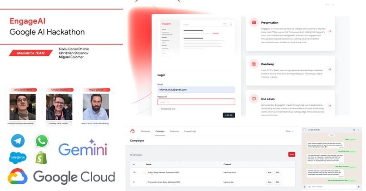
Task: Open the Engage (Log) tab
Action: [190, 131]
